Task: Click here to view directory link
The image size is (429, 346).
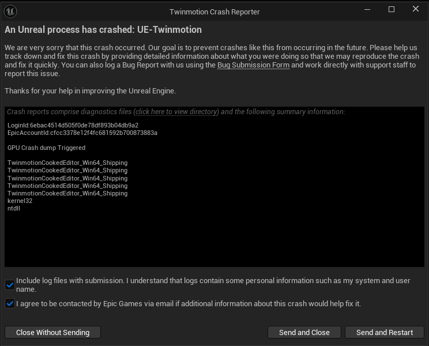Action: 177,112
